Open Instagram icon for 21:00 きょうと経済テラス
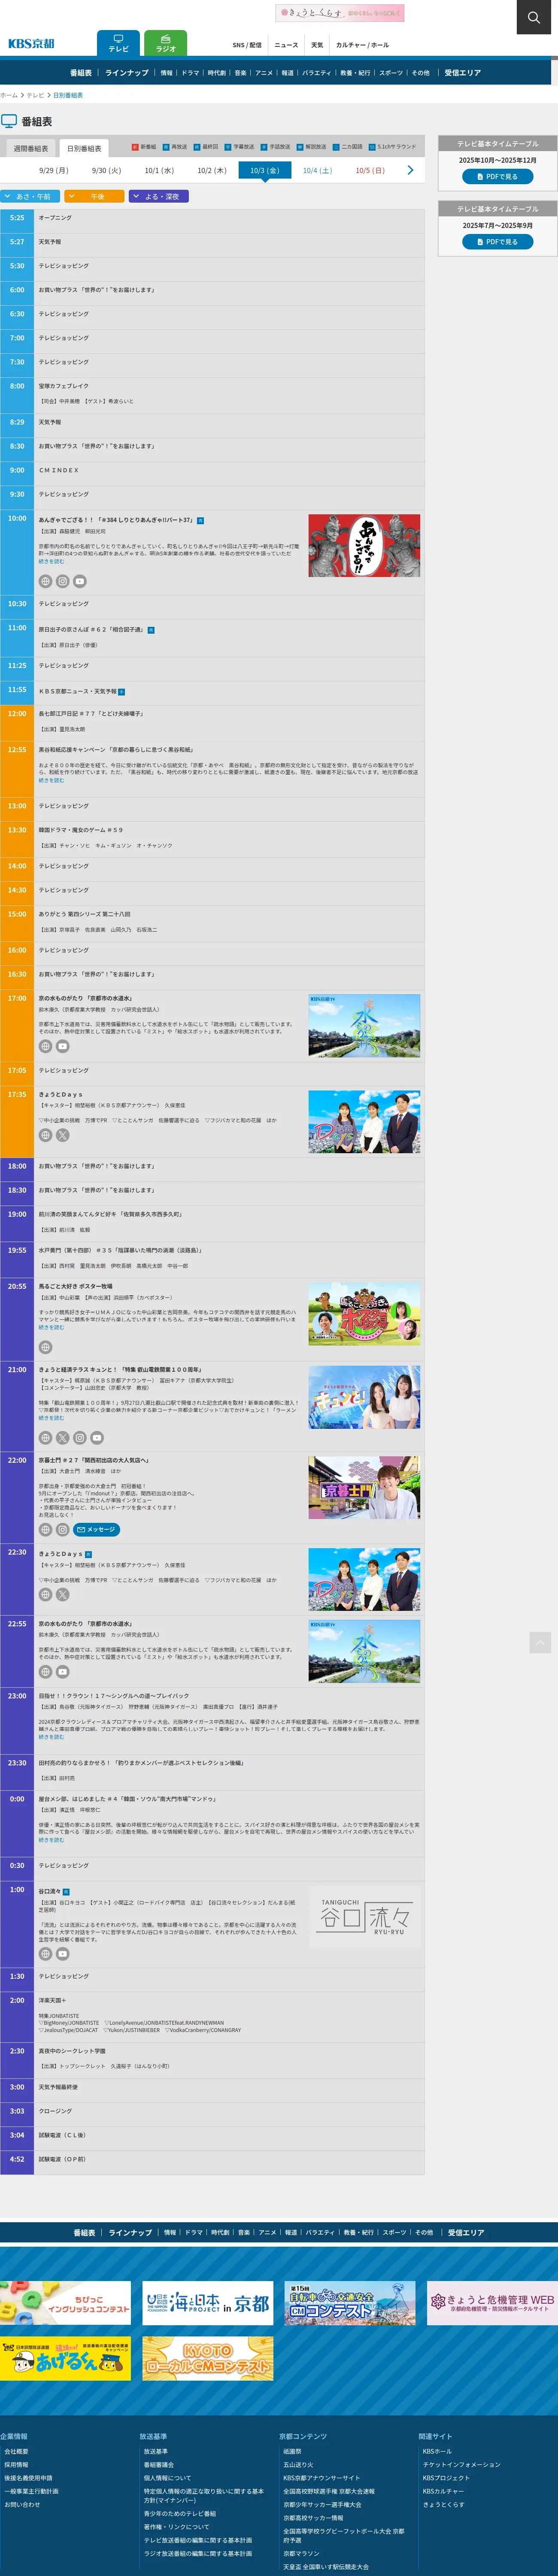Viewport: 558px width, 2576px height. point(80,1437)
